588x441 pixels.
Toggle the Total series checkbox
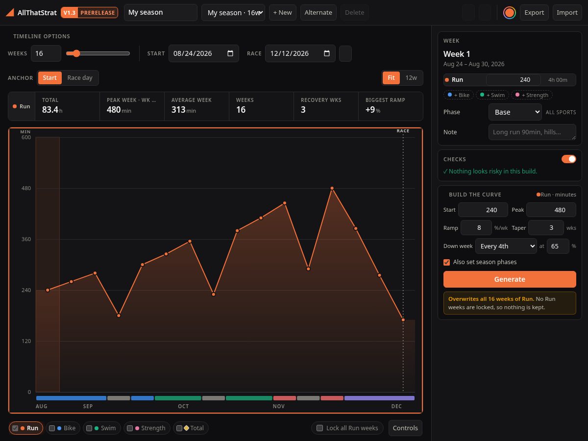pos(179,428)
